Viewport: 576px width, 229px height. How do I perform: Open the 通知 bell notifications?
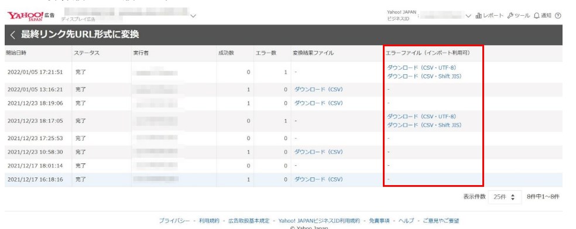542,15
